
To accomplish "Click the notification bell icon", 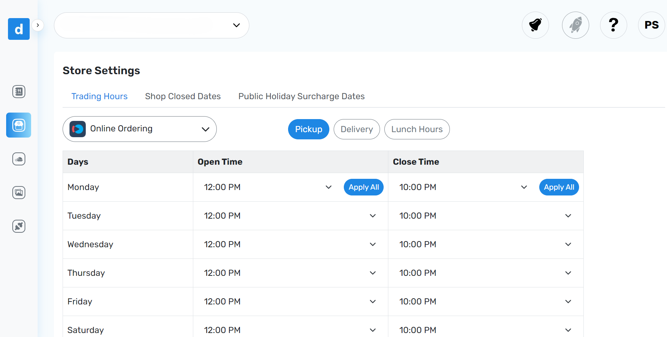I will click(x=535, y=25).
